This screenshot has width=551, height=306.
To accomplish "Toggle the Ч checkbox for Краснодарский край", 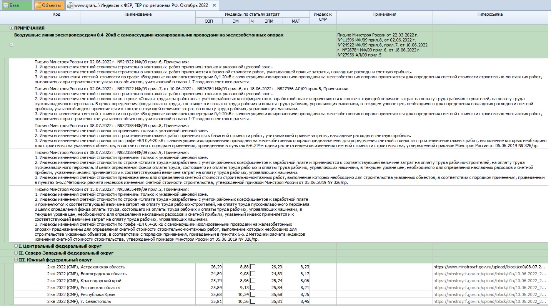I will [x=253, y=281].
